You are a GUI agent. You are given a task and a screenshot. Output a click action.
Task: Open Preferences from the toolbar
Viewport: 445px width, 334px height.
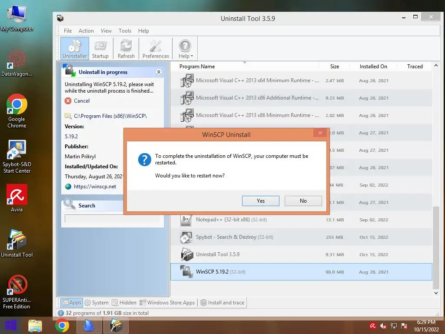tap(156, 49)
